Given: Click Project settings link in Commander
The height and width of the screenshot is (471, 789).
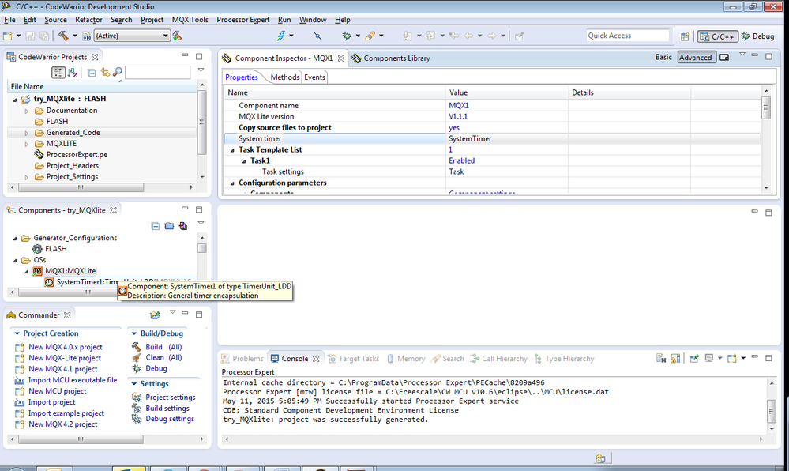Looking at the screenshot, I should click(x=170, y=398).
